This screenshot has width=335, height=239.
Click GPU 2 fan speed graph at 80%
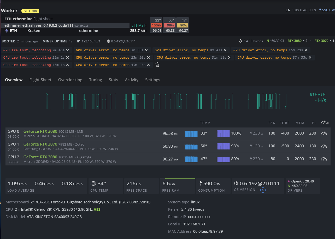point(223,159)
